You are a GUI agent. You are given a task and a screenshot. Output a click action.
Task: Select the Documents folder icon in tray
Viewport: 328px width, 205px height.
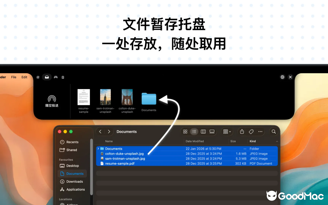point(149,99)
